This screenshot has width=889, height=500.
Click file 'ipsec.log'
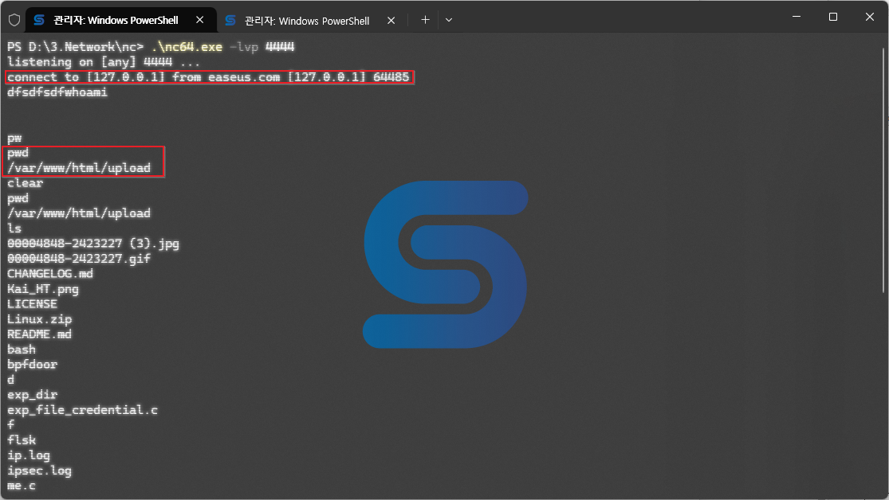pos(39,471)
